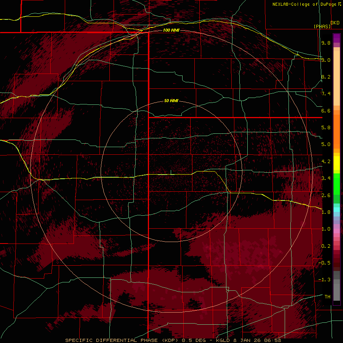Click the -0.5 value on the color scale
This screenshot has height=343, width=343.
tap(324, 263)
